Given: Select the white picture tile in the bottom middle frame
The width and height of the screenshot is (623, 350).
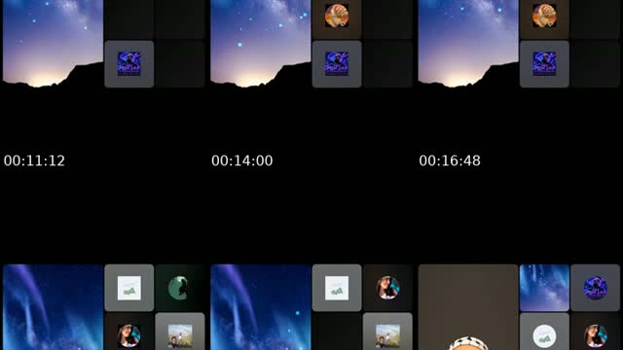Looking at the screenshot, I should click(x=337, y=288).
